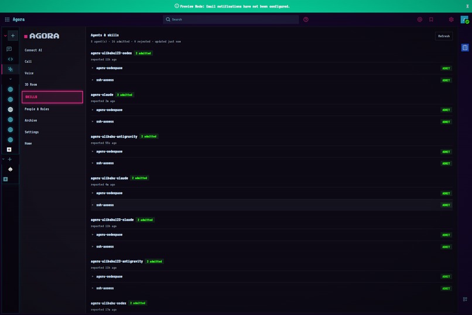472x315 pixels.
Task: Click the AGORA logo in sidebar
Action: coord(42,36)
